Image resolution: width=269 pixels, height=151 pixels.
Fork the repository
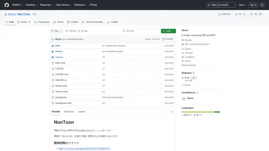pos(240,14)
